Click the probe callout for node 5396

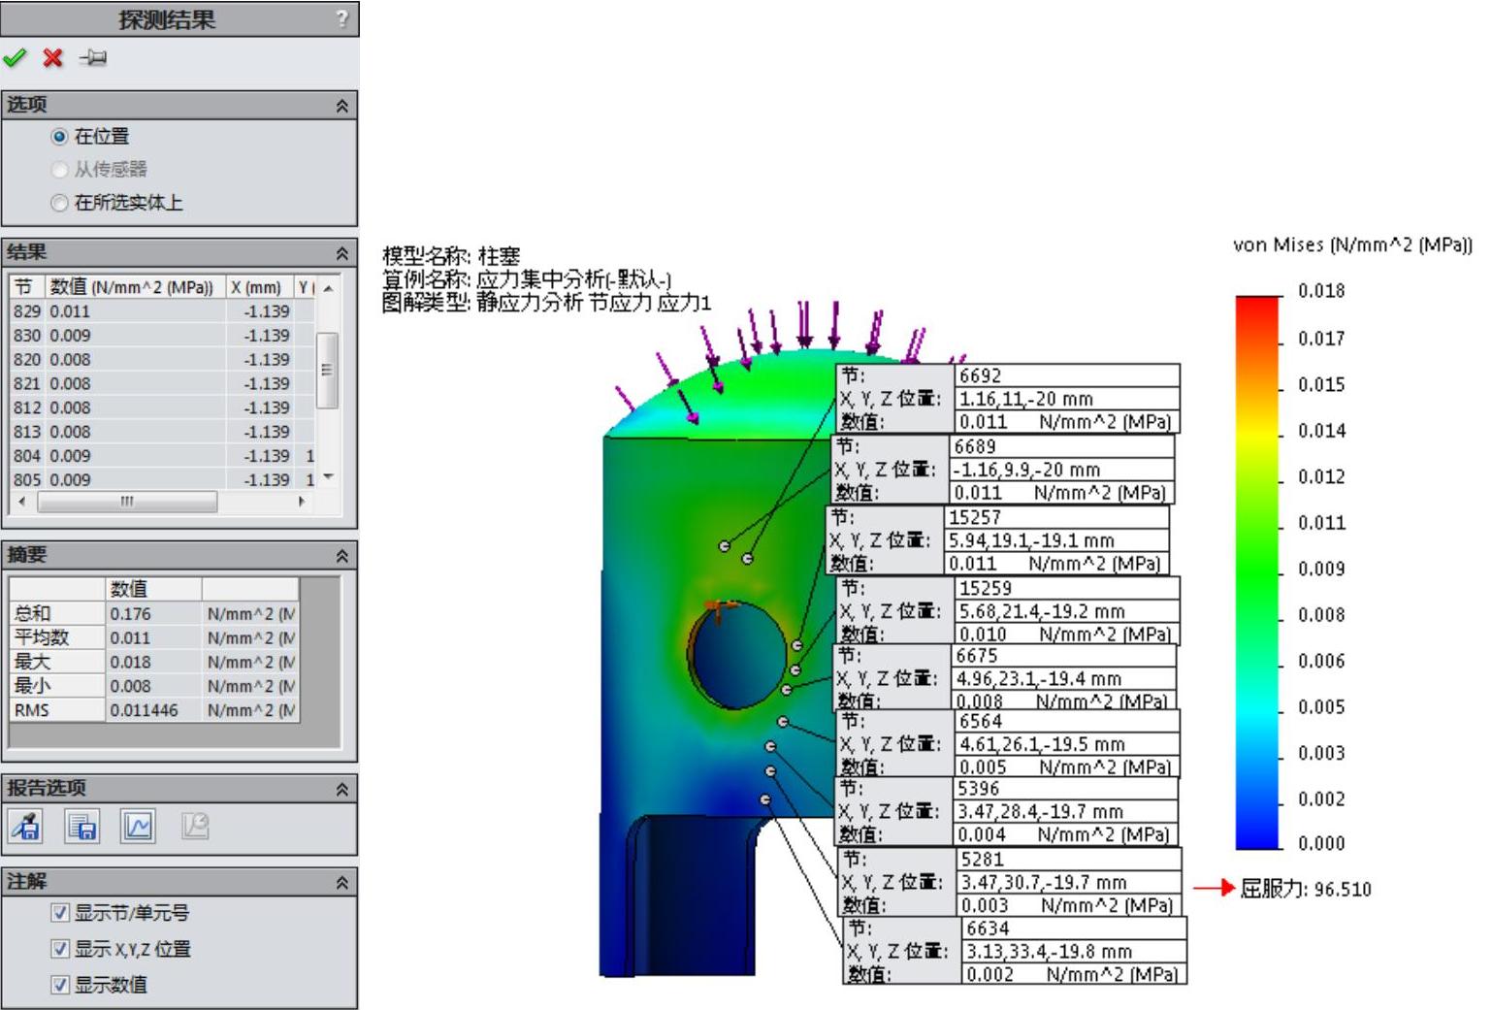[1006, 811]
